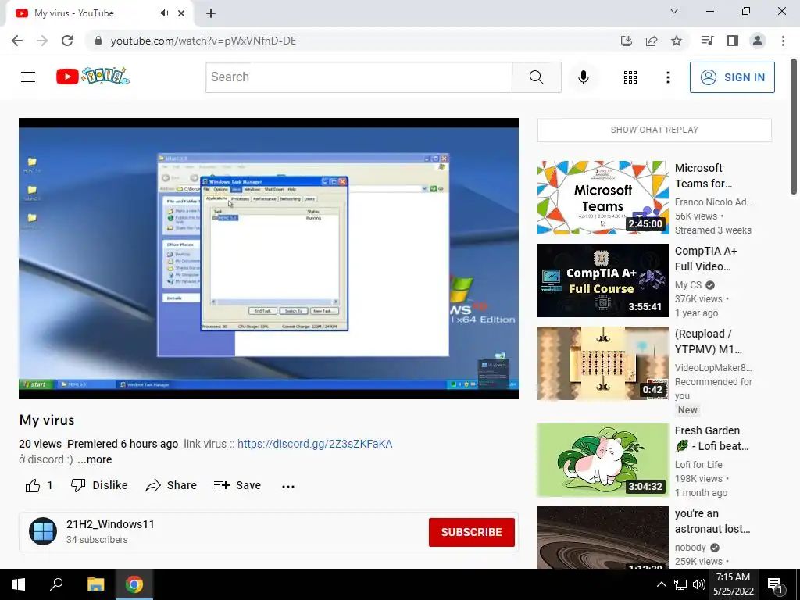Screen dimensions: 800x600
Task: Click SHOW CHAT REPLAY button
Action: pos(654,130)
